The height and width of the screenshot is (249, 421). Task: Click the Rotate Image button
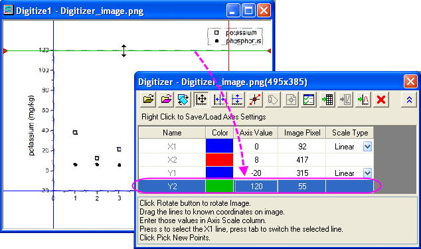coord(183,100)
